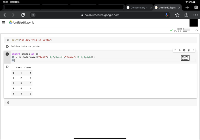
Task: Tap the microphone voice search icon
Action: tap(167, 15)
